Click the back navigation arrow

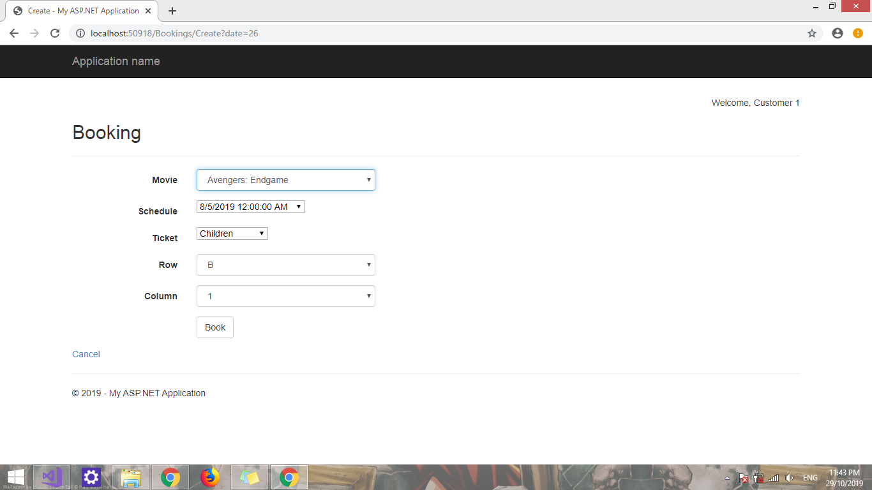pos(13,33)
